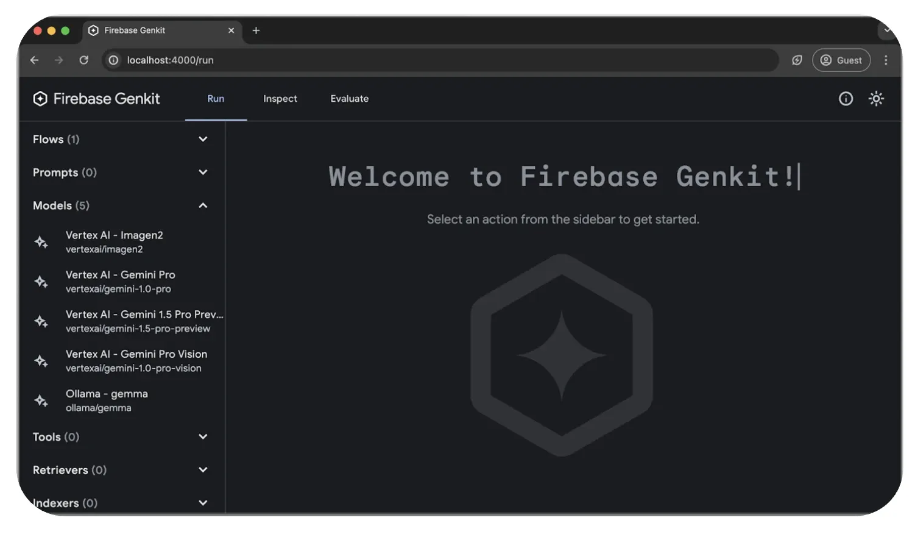Click the browser forward arrow
Viewport: 915px width, 534px height.
click(x=59, y=60)
